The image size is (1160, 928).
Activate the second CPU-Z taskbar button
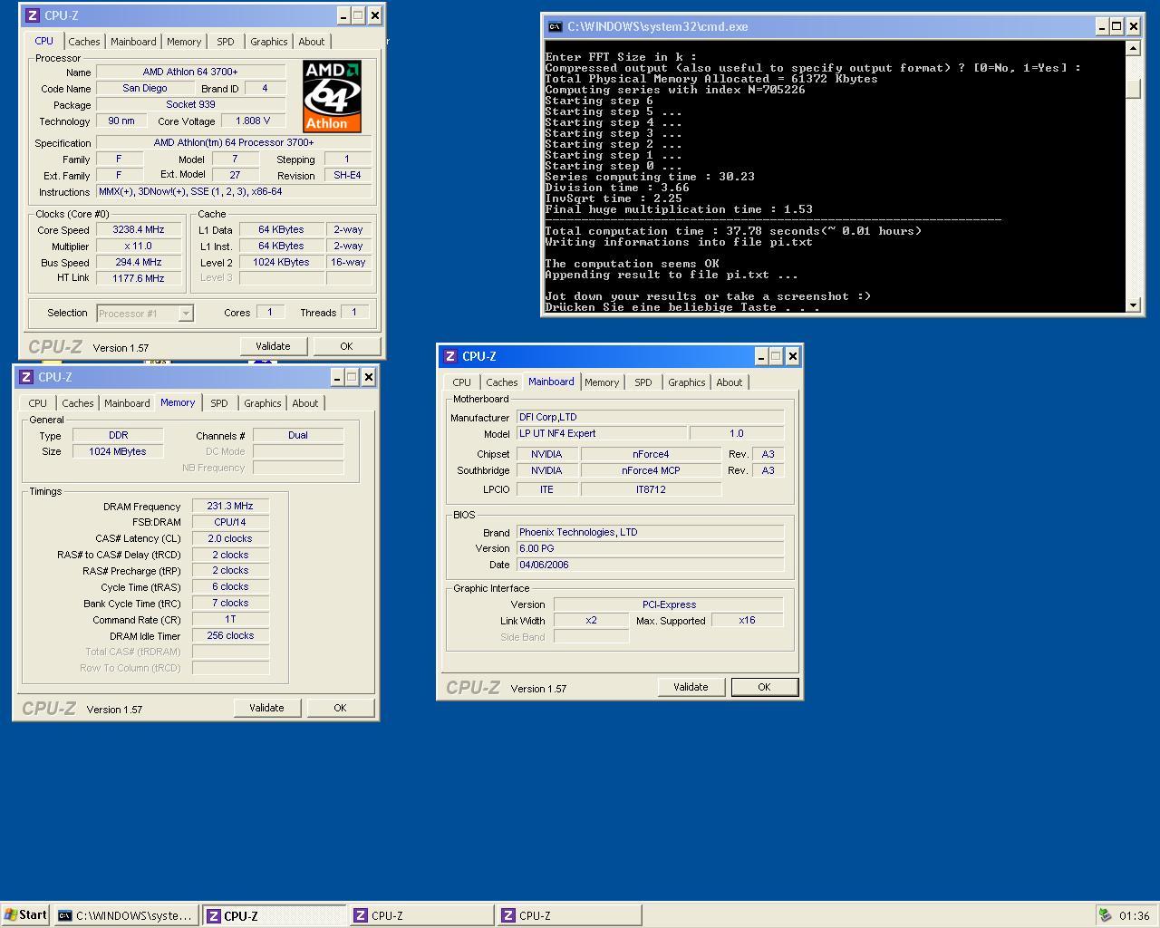(421, 915)
